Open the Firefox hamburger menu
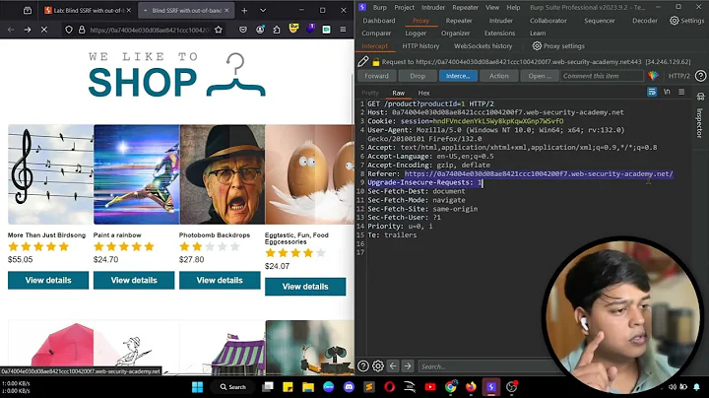 [343, 30]
